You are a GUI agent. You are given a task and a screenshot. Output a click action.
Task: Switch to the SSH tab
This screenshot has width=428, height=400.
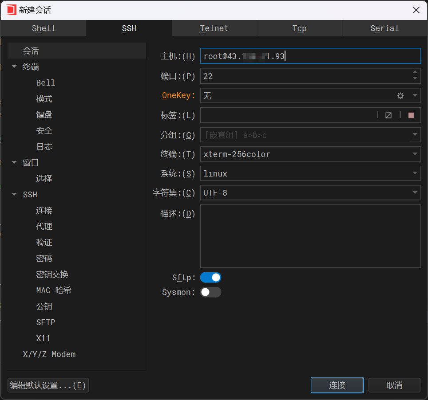click(x=129, y=28)
